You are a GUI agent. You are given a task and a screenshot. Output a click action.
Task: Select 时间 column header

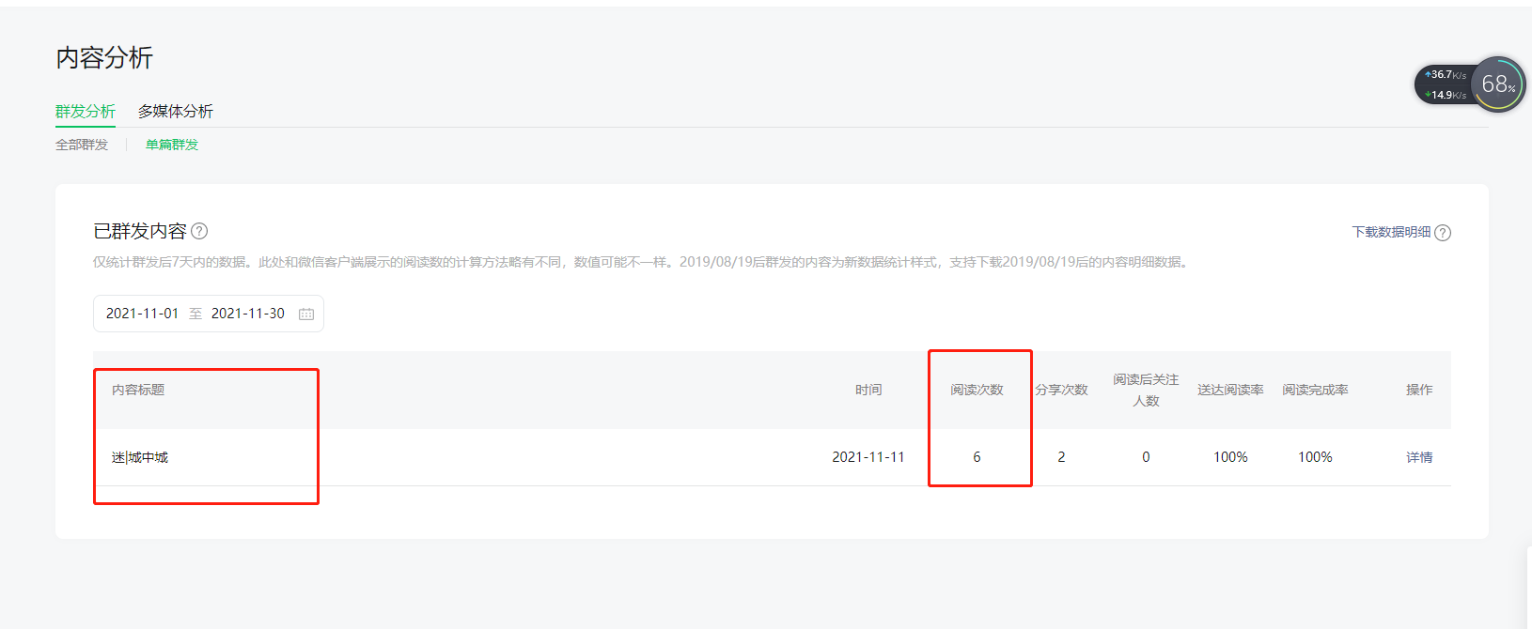coord(868,390)
